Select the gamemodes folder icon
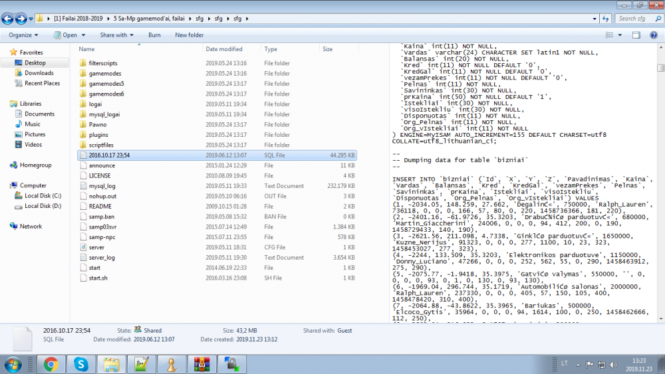The height and width of the screenshot is (374, 665). (x=82, y=73)
